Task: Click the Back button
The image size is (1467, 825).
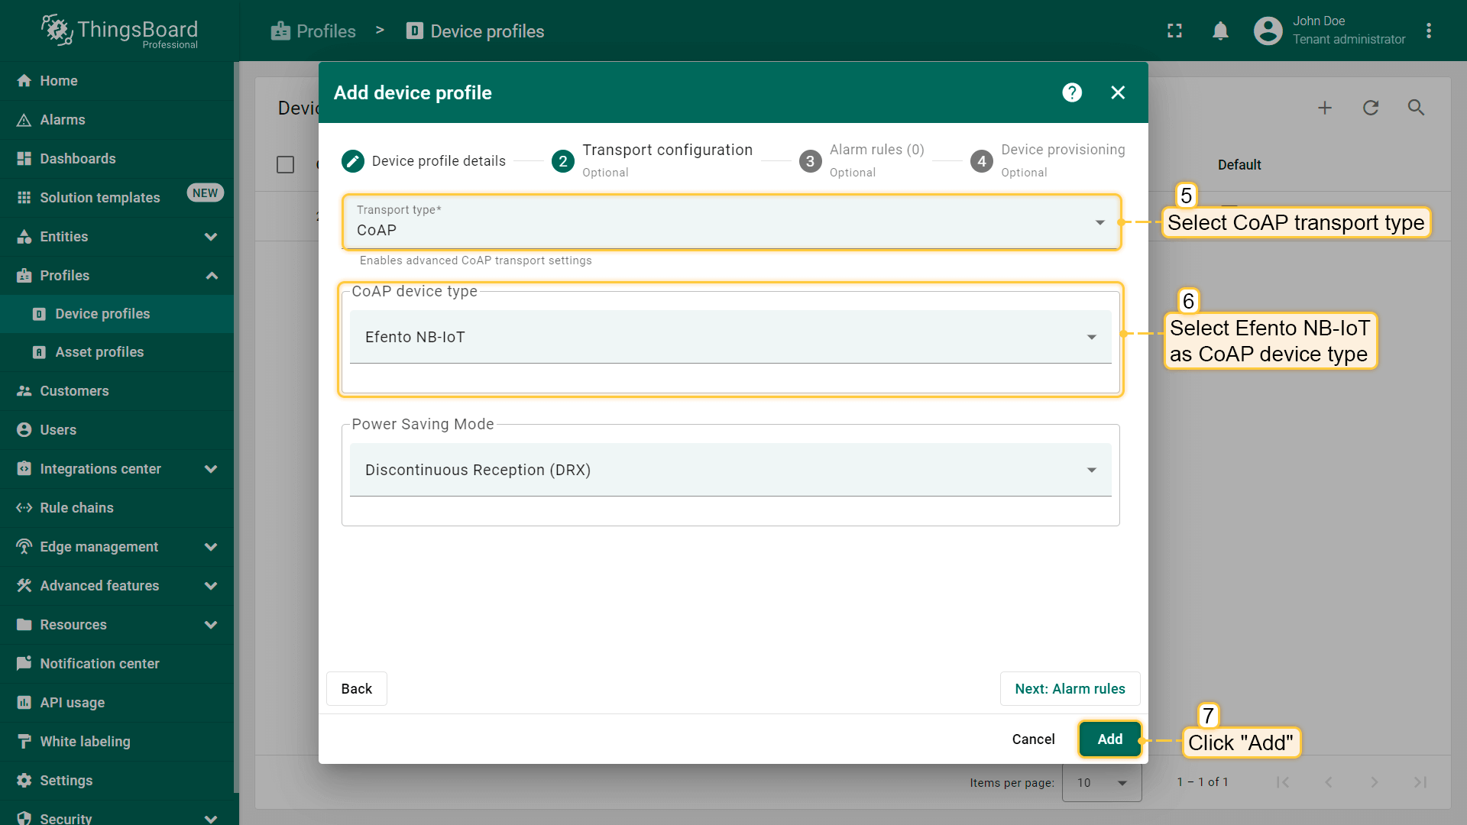Action: (356, 688)
